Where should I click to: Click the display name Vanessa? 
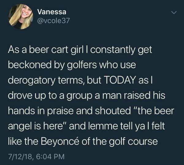coord(52,12)
